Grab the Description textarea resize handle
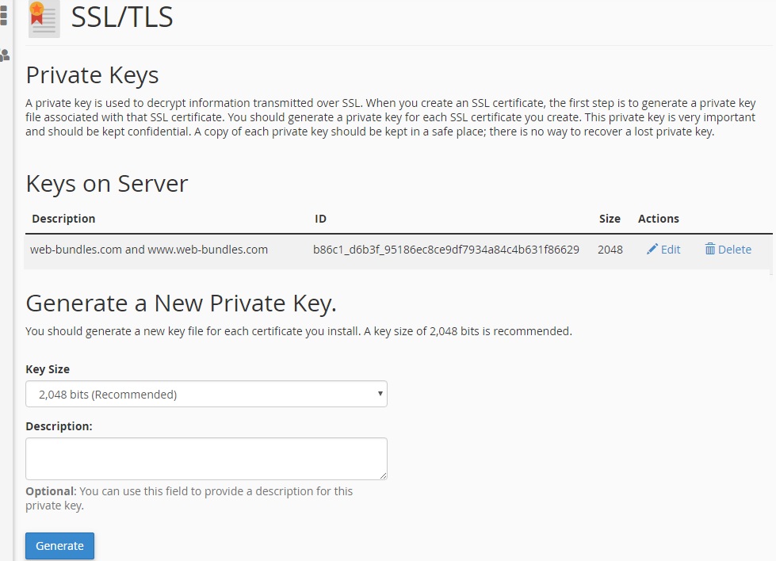The height and width of the screenshot is (561, 776). (x=383, y=475)
